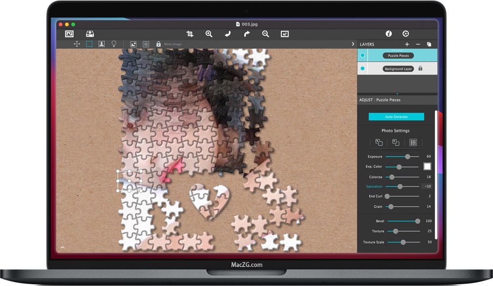The width and height of the screenshot is (493, 286).
Task: Open the grid pattern picker under Photo Settings
Action: tap(413, 142)
